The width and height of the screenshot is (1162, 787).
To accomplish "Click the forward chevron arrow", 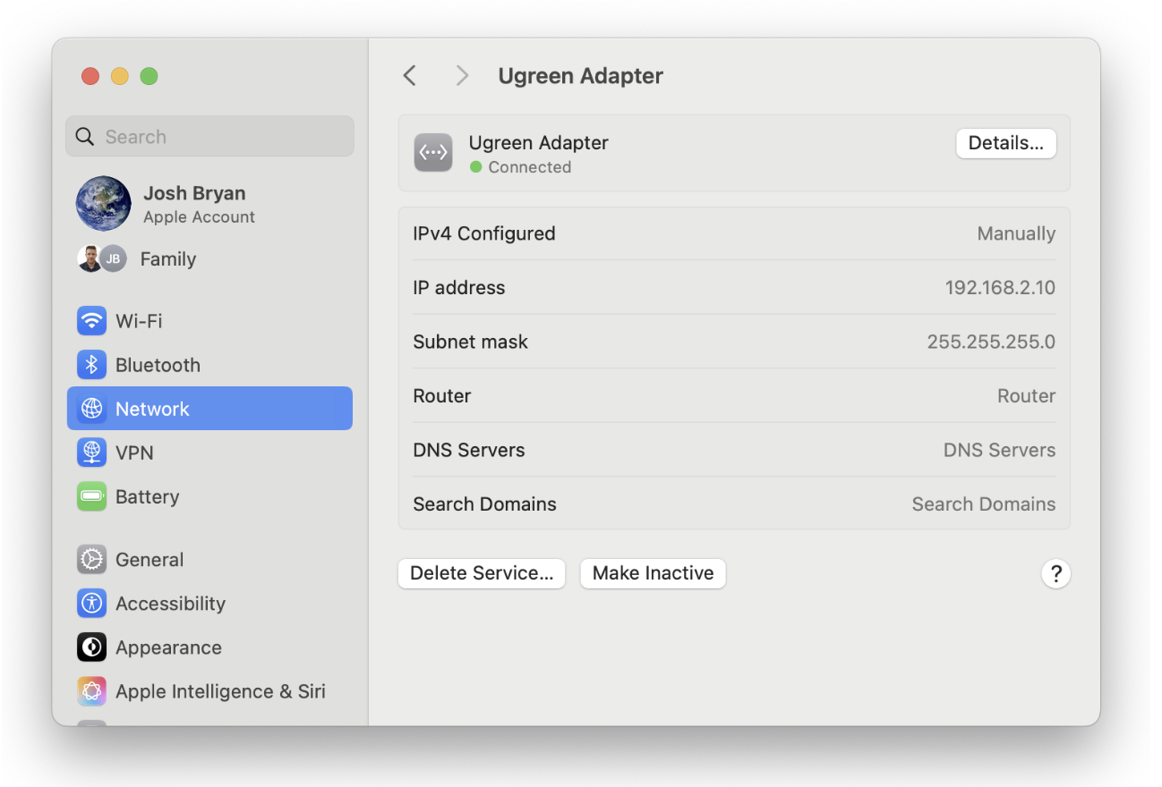I will 462,76.
